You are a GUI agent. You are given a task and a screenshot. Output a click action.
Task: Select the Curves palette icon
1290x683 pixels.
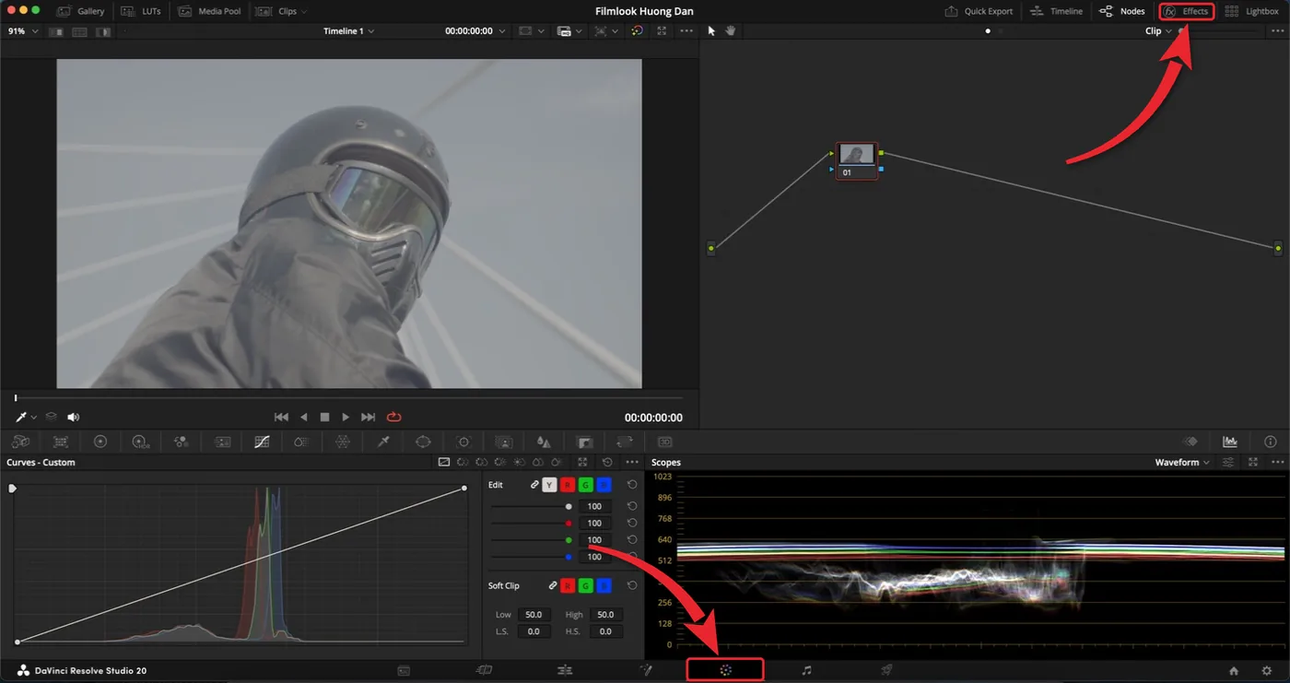pos(262,442)
